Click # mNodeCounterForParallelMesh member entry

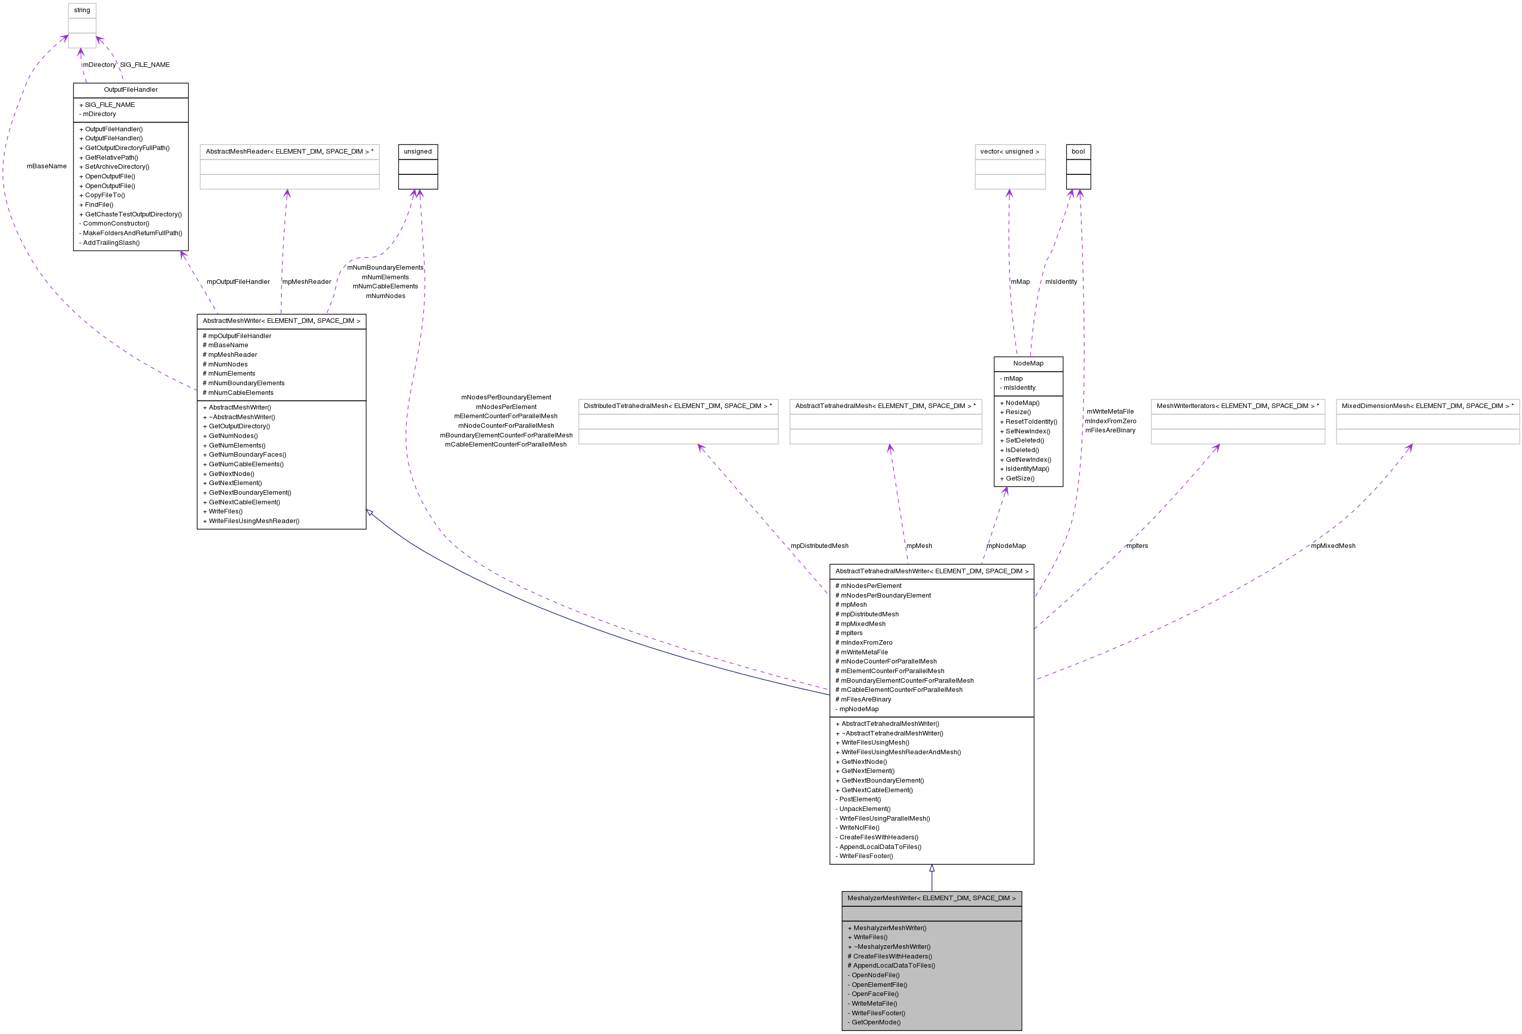point(886,661)
